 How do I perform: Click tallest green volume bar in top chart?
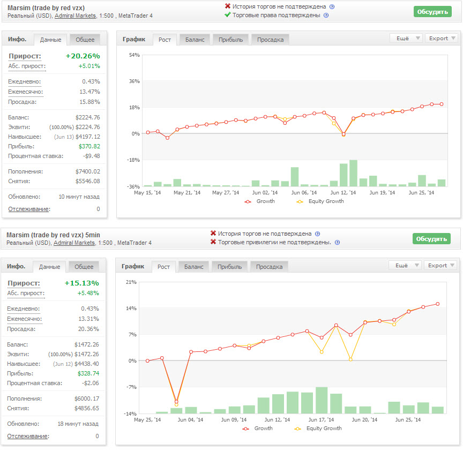pos(354,173)
